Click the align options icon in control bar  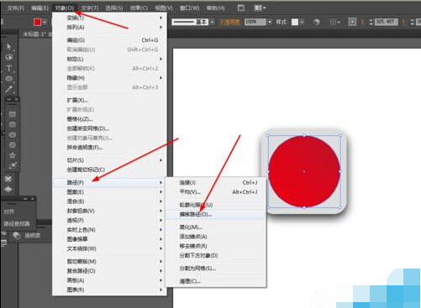click(334, 22)
